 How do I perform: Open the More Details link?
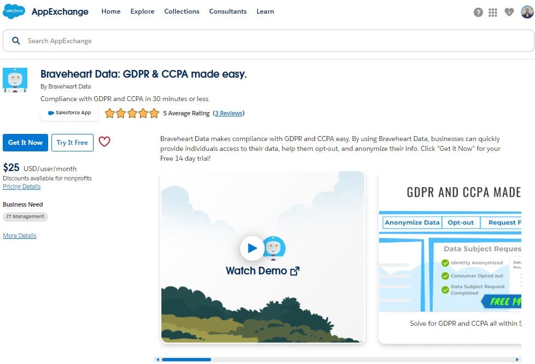click(20, 236)
